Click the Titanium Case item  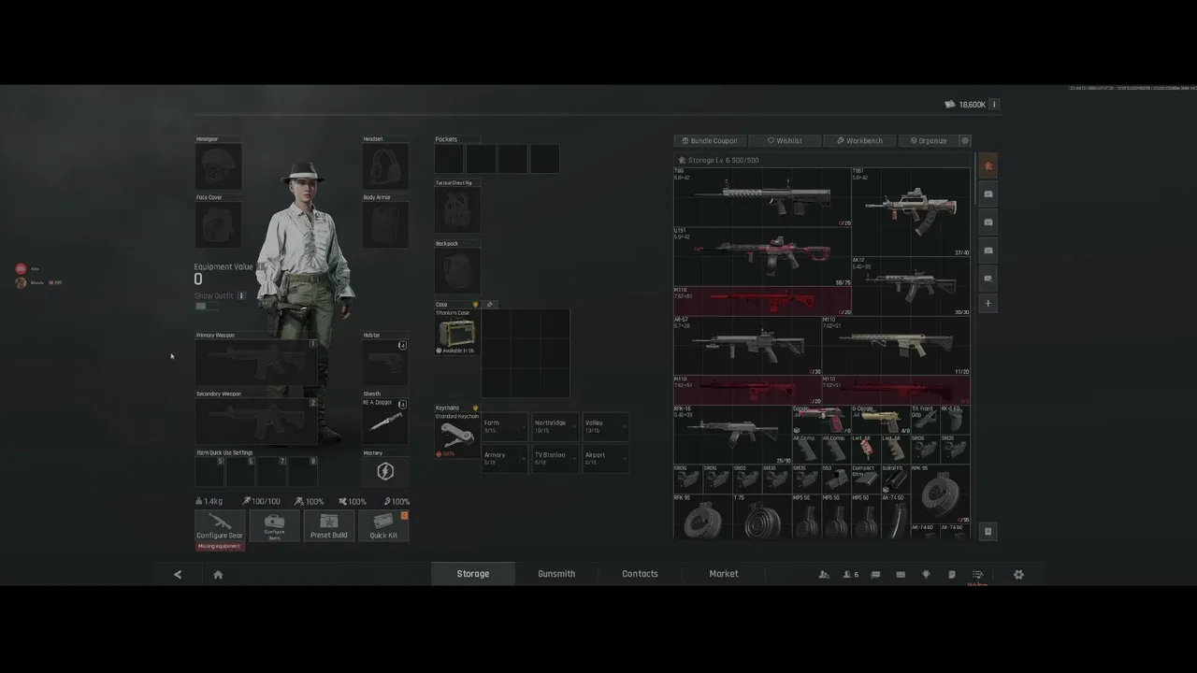click(x=457, y=332)
